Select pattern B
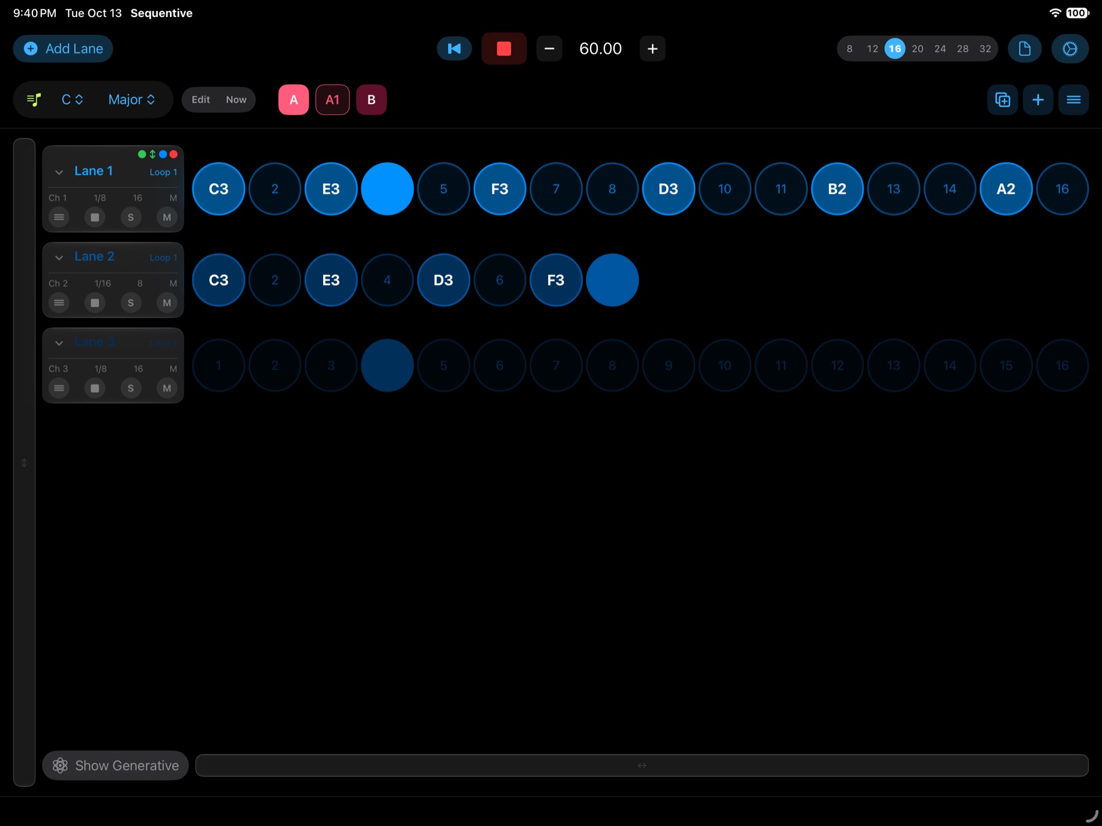1102x826 pixels. 372,100
